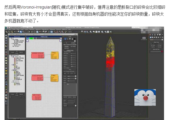Click the DOWN button under the Master System tree
Image resolution: width=170 pixels, height=120 pixels.
tap(17, 53)
